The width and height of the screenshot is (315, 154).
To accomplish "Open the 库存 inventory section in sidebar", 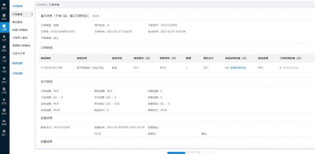I will point(4,80).
